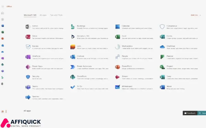
Task: Open the Delve app icon
Action: [28, 37]
